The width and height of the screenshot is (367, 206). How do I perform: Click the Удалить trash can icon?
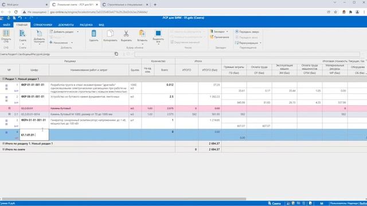pos(93,33)
